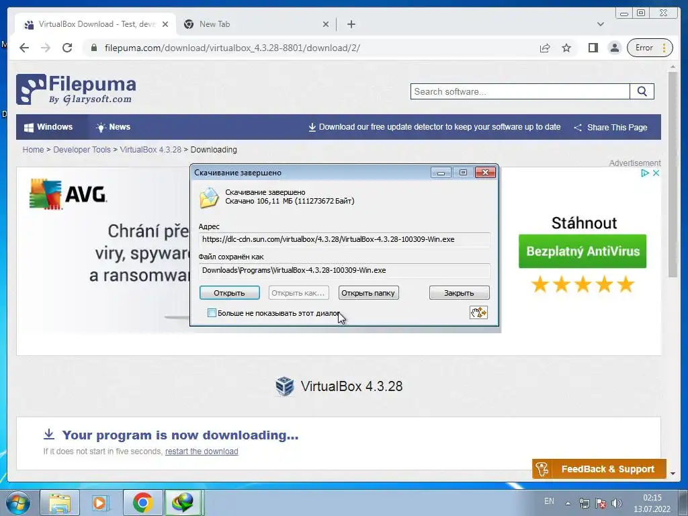Screen dimensions: 688x516
Task: Click the AdChoices triangle icon
Action: [x=644, y=173]
